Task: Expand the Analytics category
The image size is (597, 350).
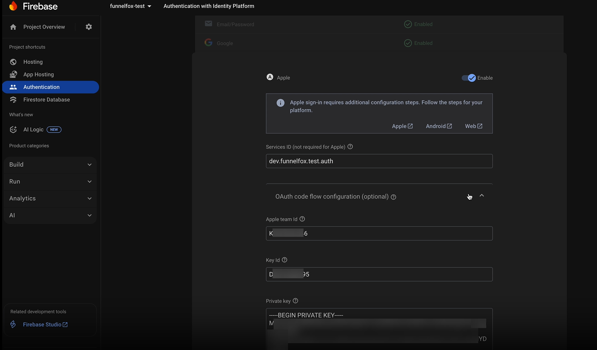Action: pos(50,199)
